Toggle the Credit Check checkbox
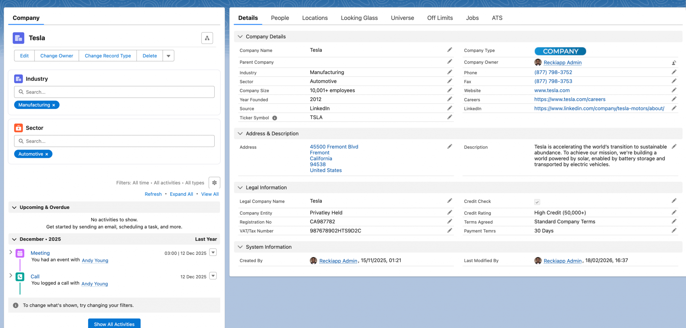The height and width of the screenshot is (328, 686). pos(537,202)
